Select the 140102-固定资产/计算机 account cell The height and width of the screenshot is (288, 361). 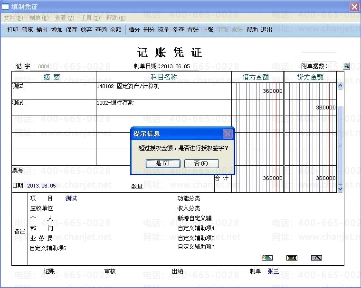tap(164, 91)
